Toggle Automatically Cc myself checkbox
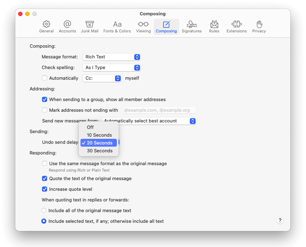306x247 pixels. 45,78
